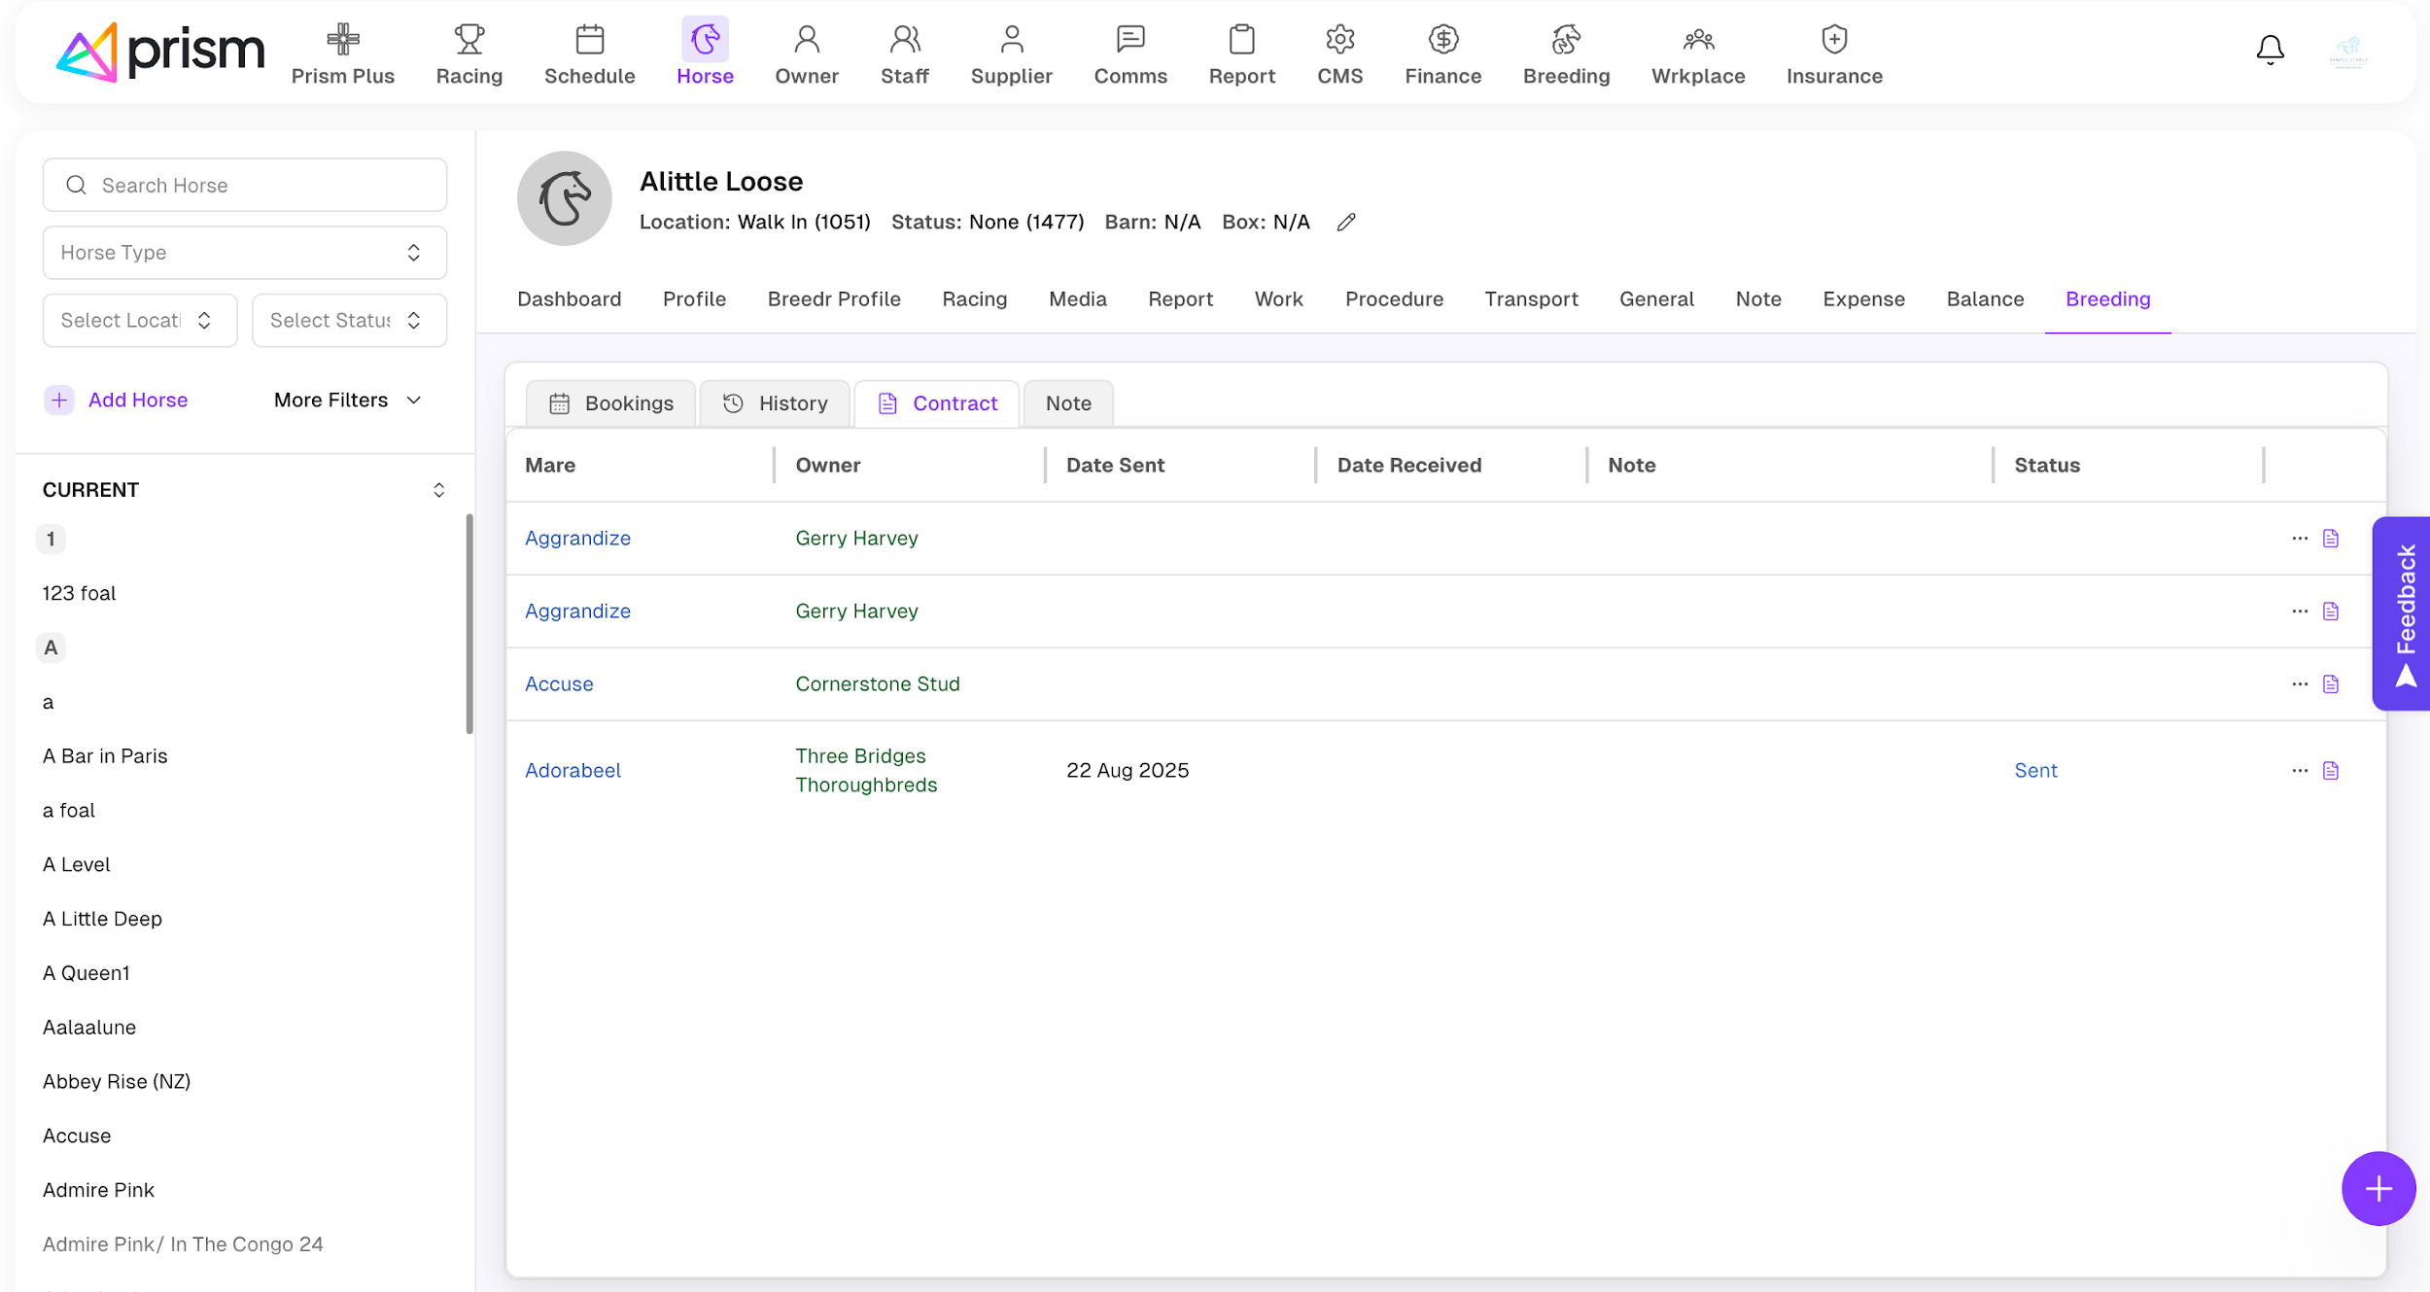The height and width of the screenshot is (1292, 2430).
Task: Collapse the CURRENT horse list section
Action: pos(438,490)
